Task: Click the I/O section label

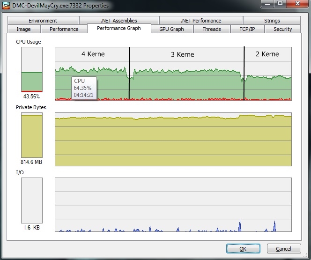Action: 20,172
